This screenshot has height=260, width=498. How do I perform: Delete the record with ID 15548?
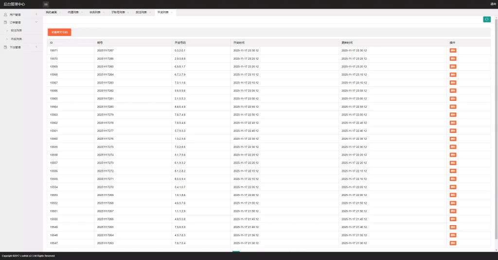[453, 235]
